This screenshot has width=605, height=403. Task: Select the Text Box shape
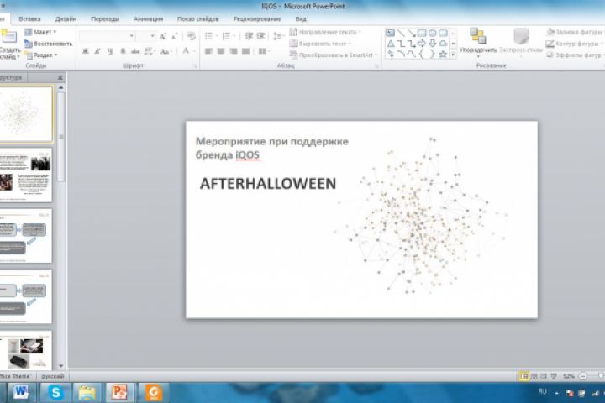[x=391, y=34]
